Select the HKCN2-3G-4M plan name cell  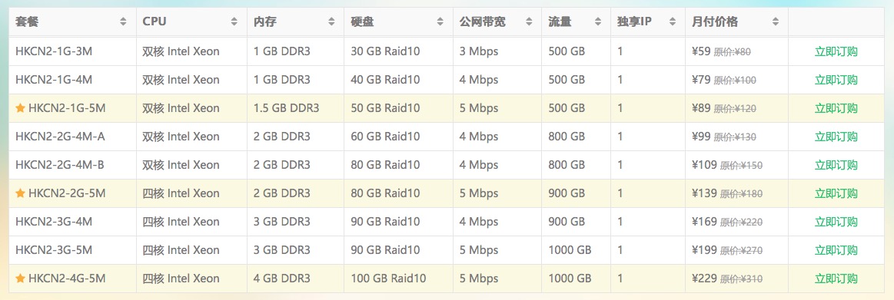pyautogui.click(x=72, y=222)
